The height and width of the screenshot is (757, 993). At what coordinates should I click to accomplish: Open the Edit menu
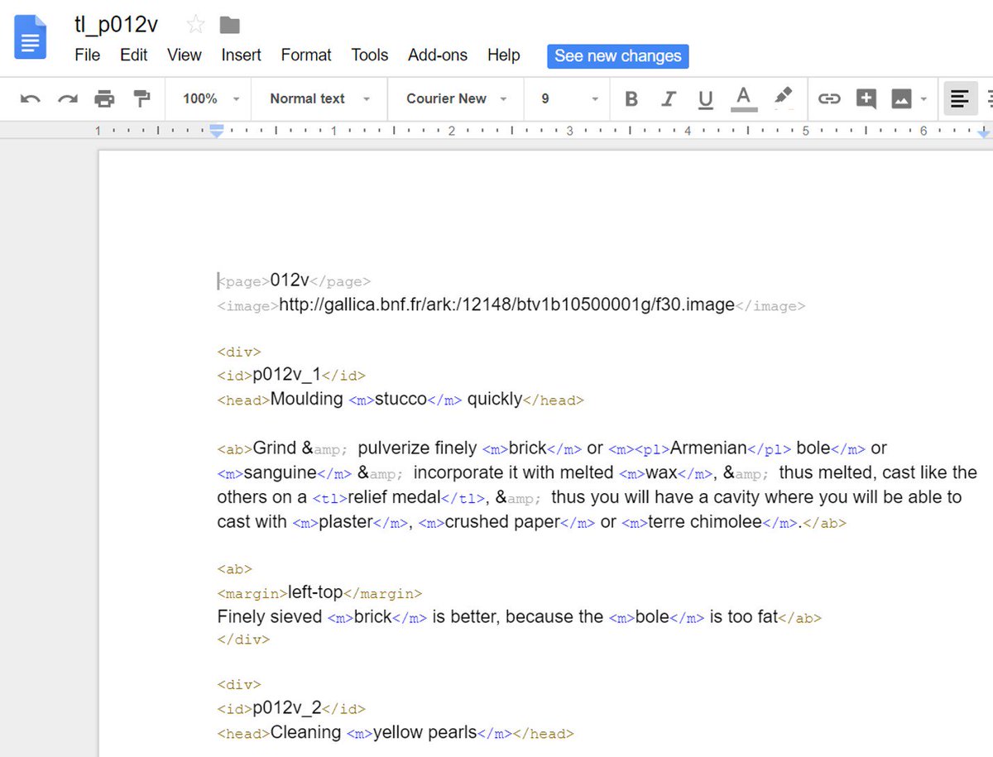tap(134, 55)
